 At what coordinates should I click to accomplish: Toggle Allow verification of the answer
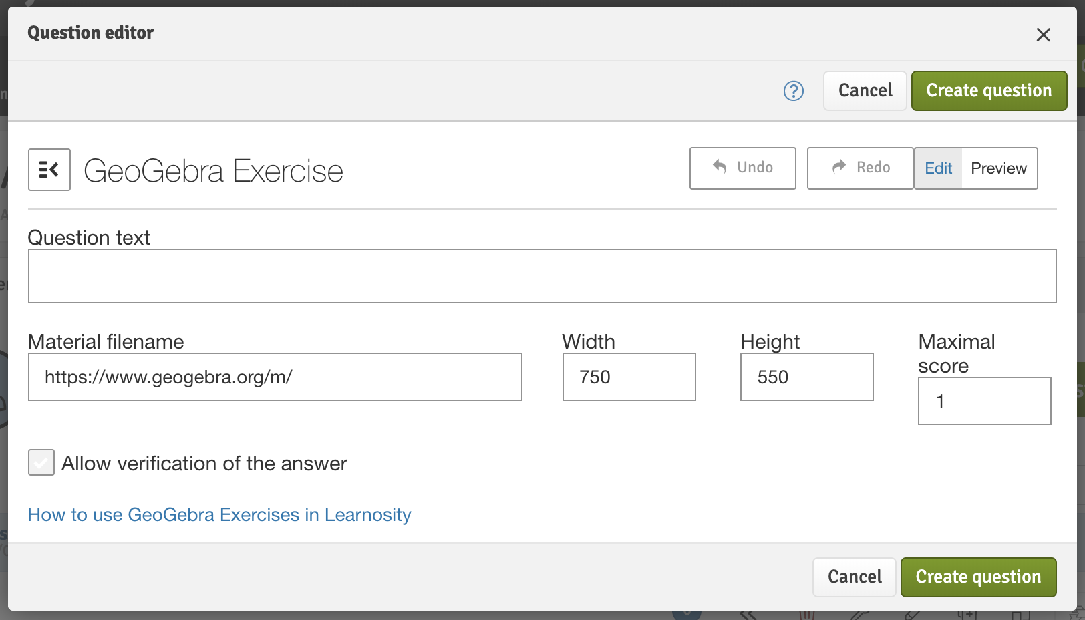(x=41, y=462)
